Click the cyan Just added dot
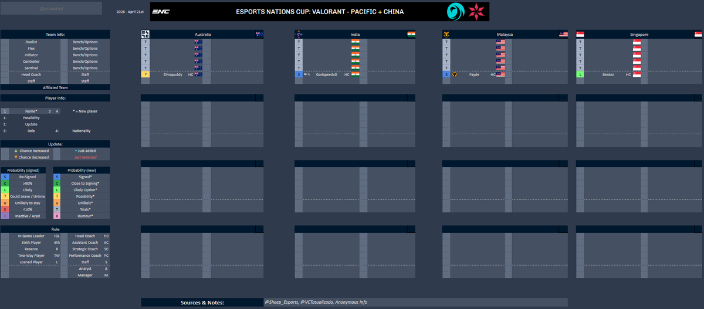 76,151
